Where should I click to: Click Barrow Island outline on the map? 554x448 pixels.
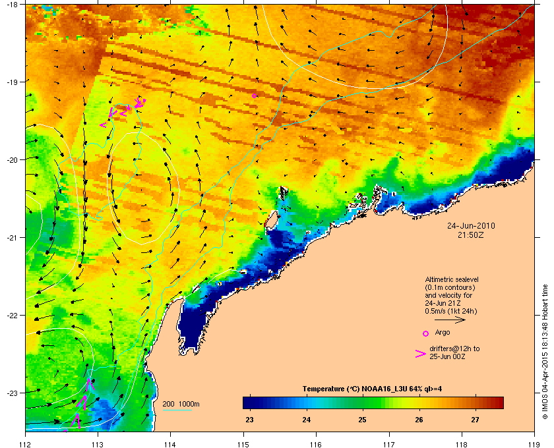271,221
